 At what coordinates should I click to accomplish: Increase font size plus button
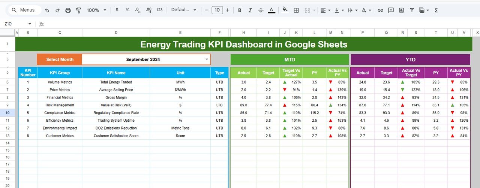click(x=228, y=10)
